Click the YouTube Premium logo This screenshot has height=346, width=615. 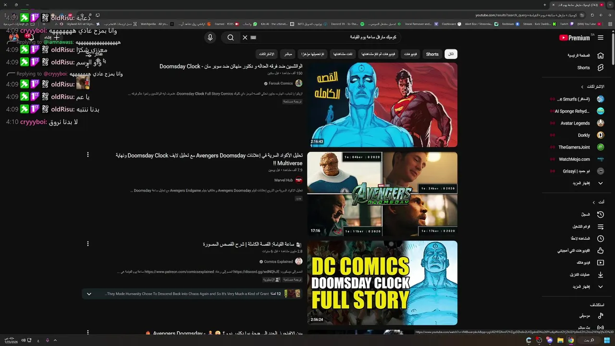click(575, 38)
